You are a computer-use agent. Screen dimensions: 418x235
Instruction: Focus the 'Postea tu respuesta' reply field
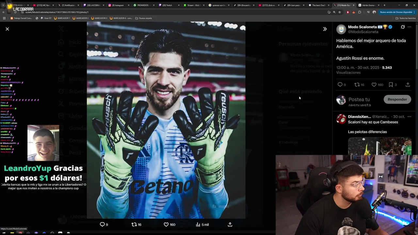(364, 102)
